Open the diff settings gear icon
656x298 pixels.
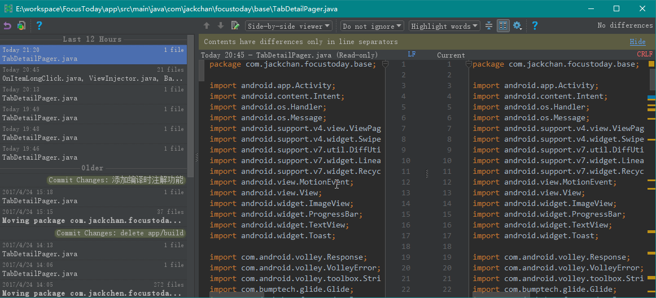click(518, 26)
